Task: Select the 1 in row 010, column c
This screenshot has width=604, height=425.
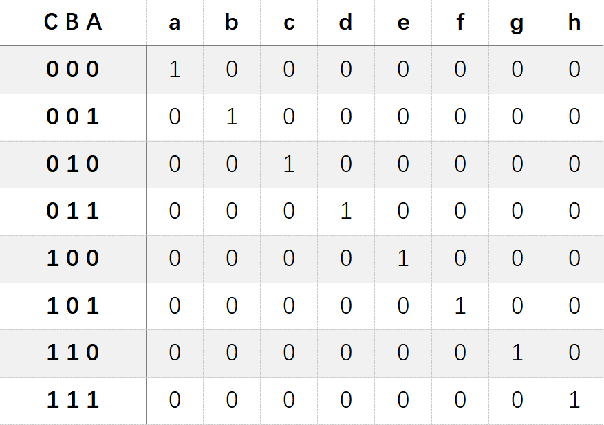Action: click(289, 164)
